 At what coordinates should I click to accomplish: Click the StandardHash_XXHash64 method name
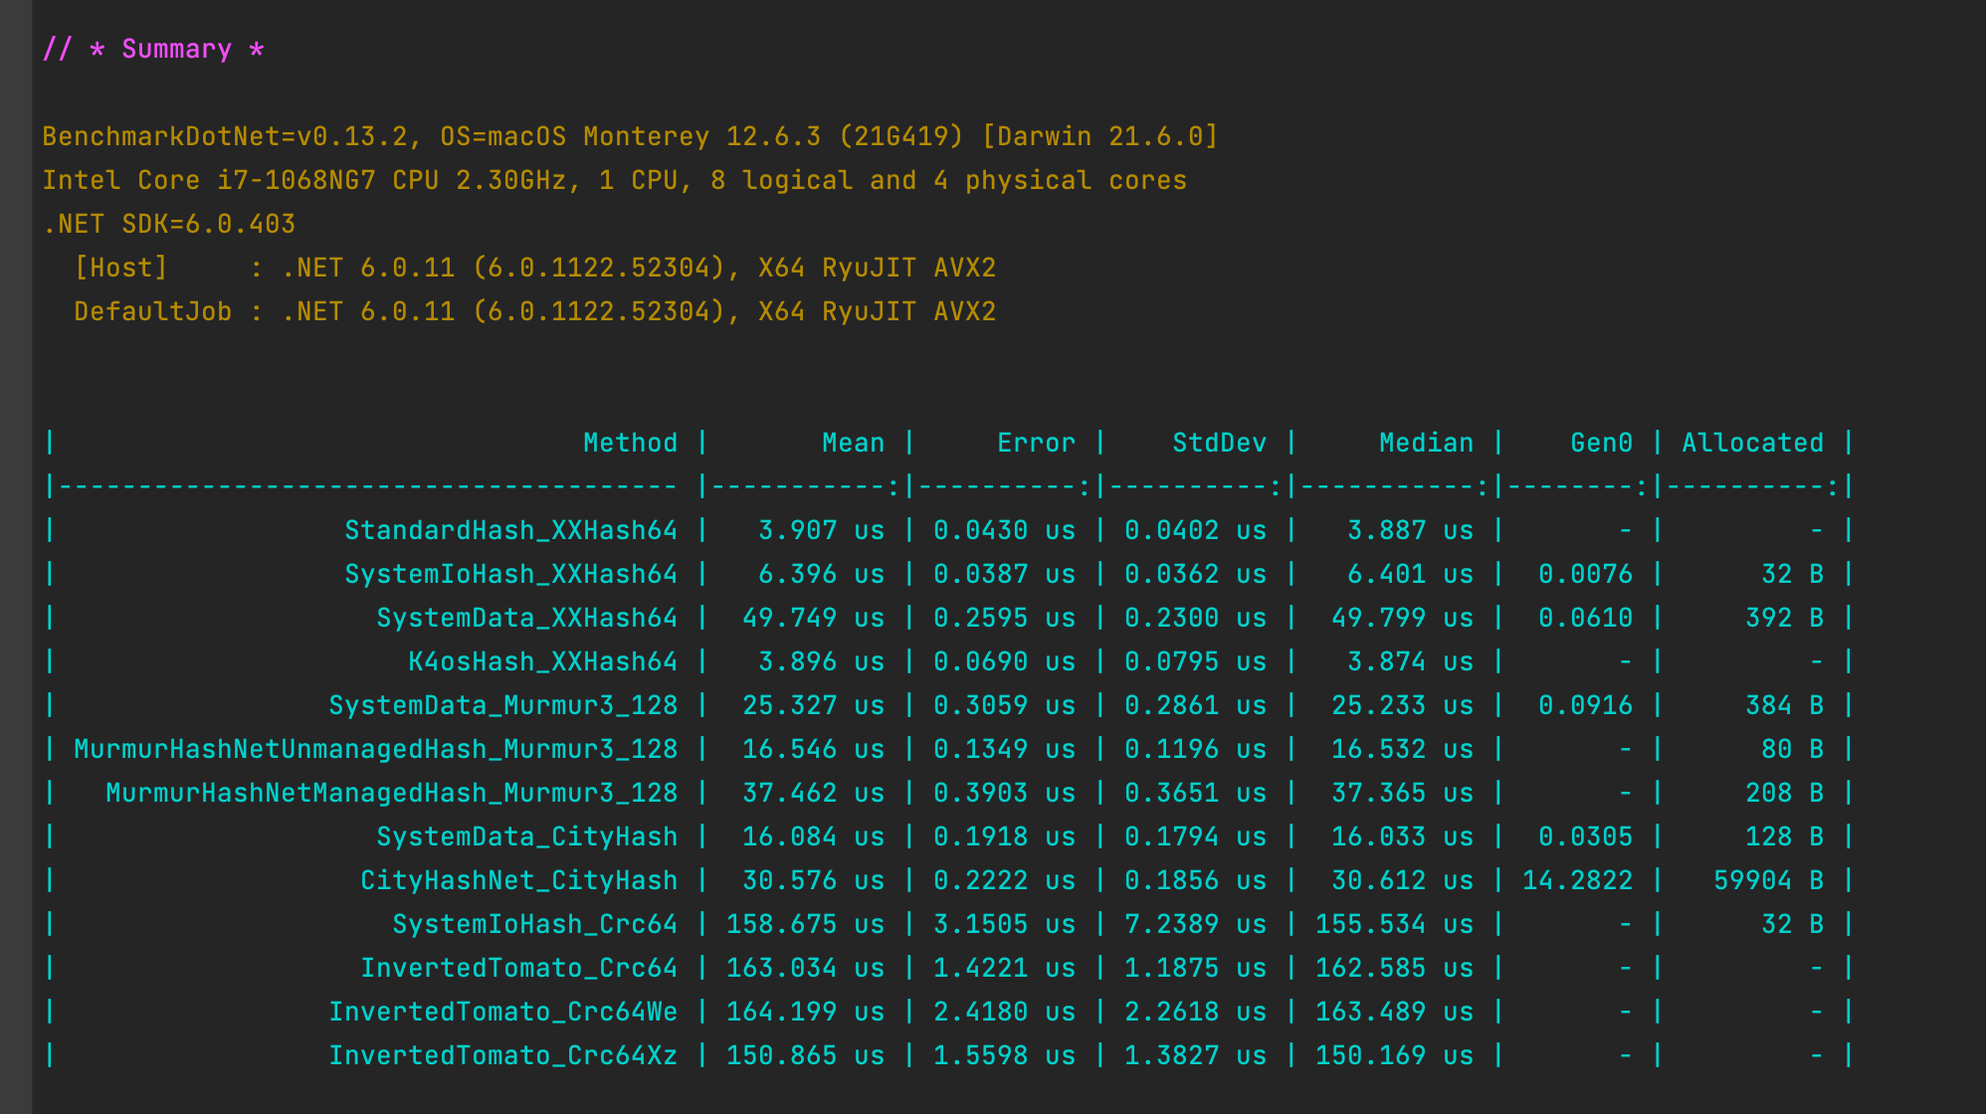coord(510,531)
